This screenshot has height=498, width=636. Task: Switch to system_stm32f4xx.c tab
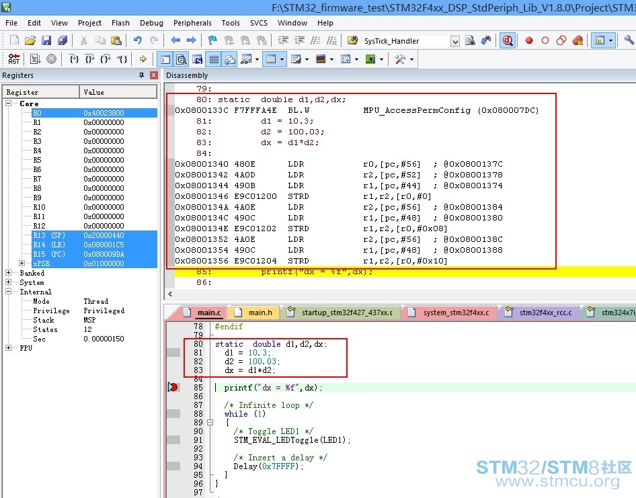coord(450,313)
